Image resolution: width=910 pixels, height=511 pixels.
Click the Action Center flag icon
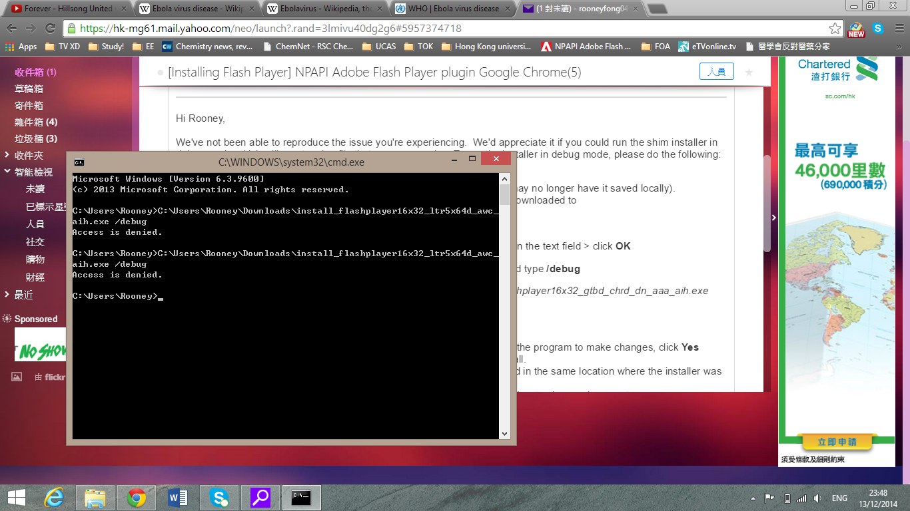(x=769, y=498)
